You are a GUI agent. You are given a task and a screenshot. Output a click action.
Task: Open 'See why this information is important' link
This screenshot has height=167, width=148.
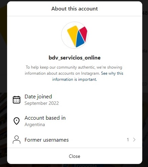pyautogui.click(x=88, y=76)
